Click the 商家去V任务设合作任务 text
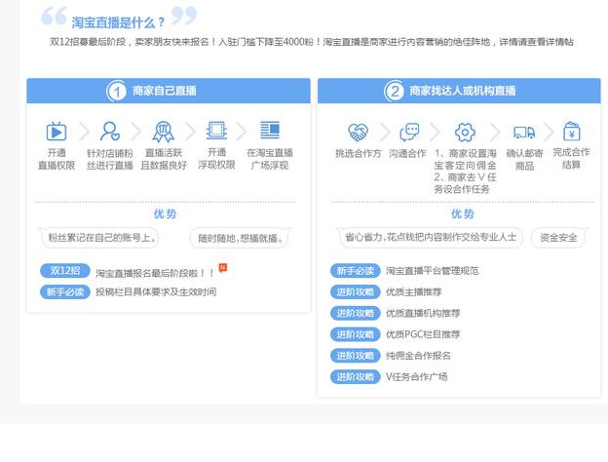This screenshot has height=462, width=608. [465, 183]
